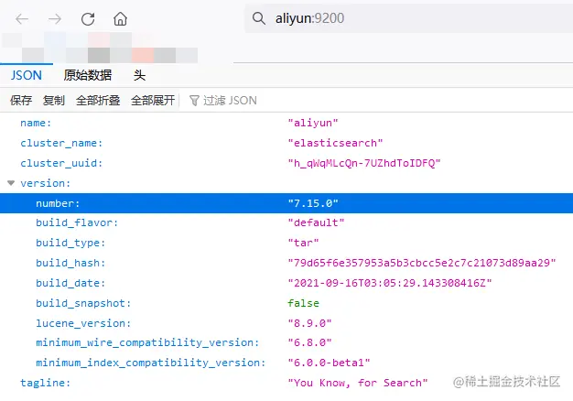Click the value "6.0.0-beta1"

tap(329, 363)
